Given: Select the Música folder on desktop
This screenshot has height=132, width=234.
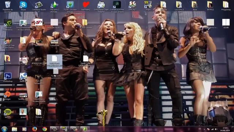Looking at the screenshot, I should [163, 6].
